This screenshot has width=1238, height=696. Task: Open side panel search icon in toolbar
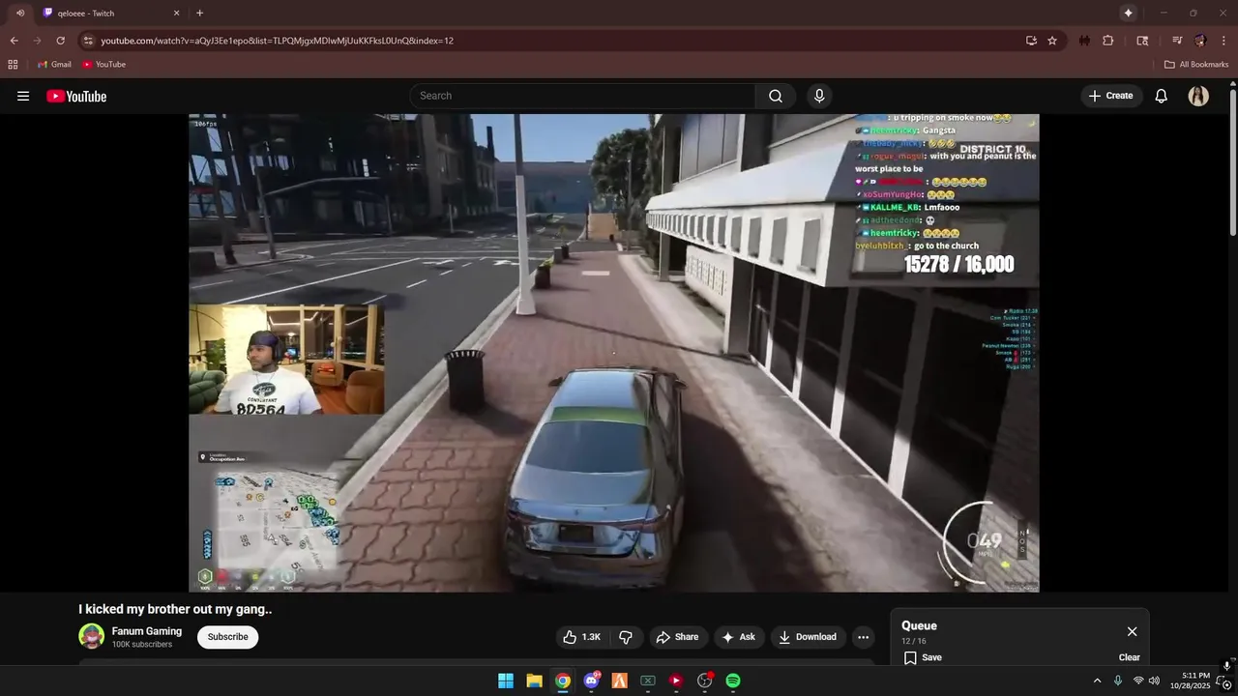click(x=1142, y=41)
